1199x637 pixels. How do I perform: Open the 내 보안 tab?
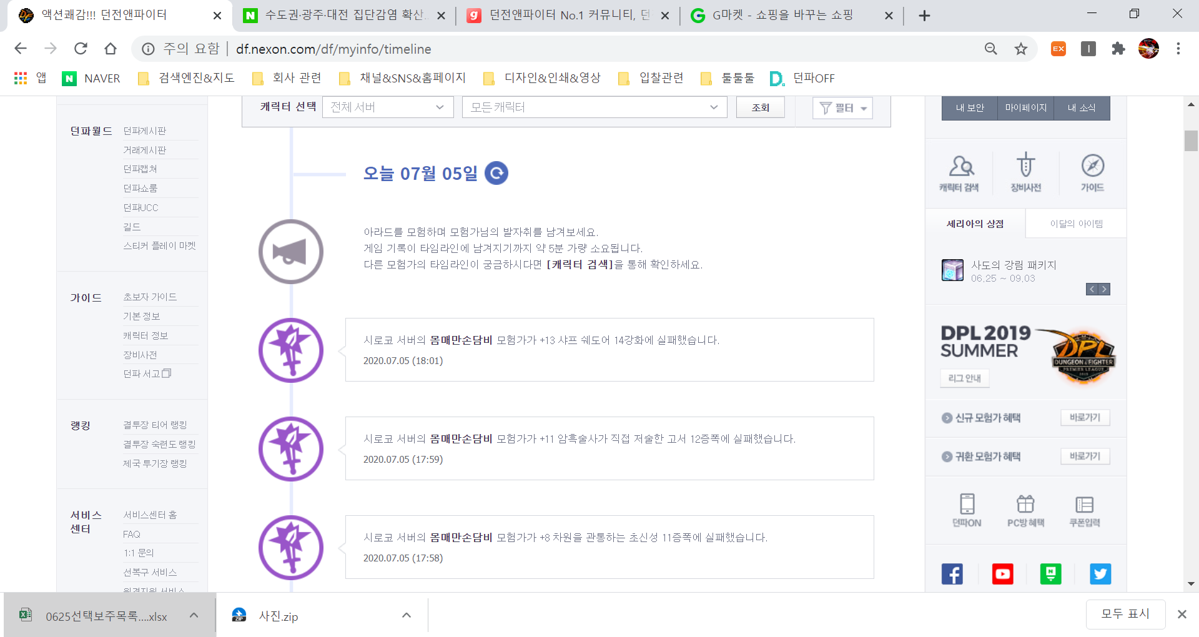[970, 108]
